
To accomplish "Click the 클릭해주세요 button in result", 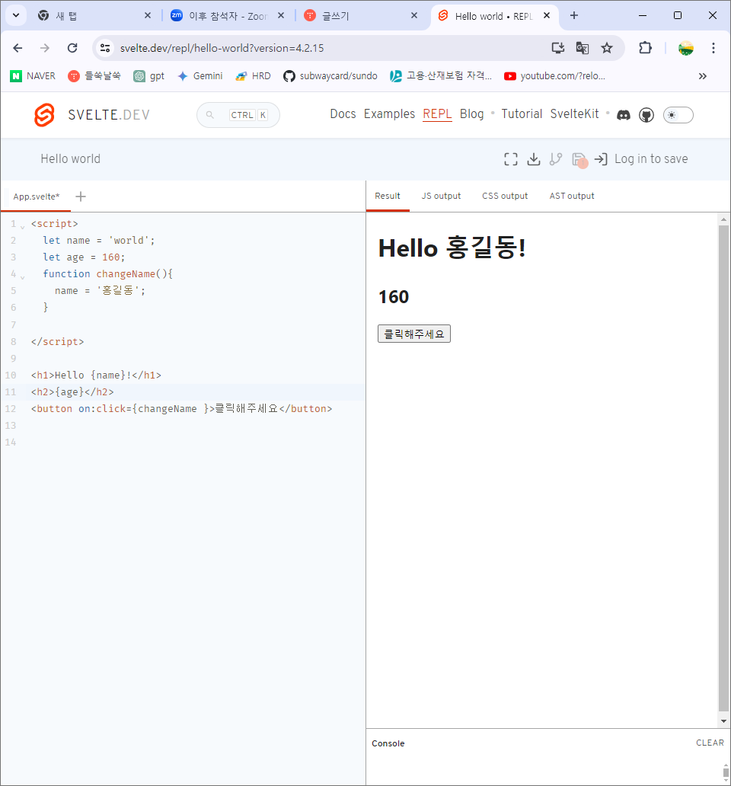I will tap(413, 334).
